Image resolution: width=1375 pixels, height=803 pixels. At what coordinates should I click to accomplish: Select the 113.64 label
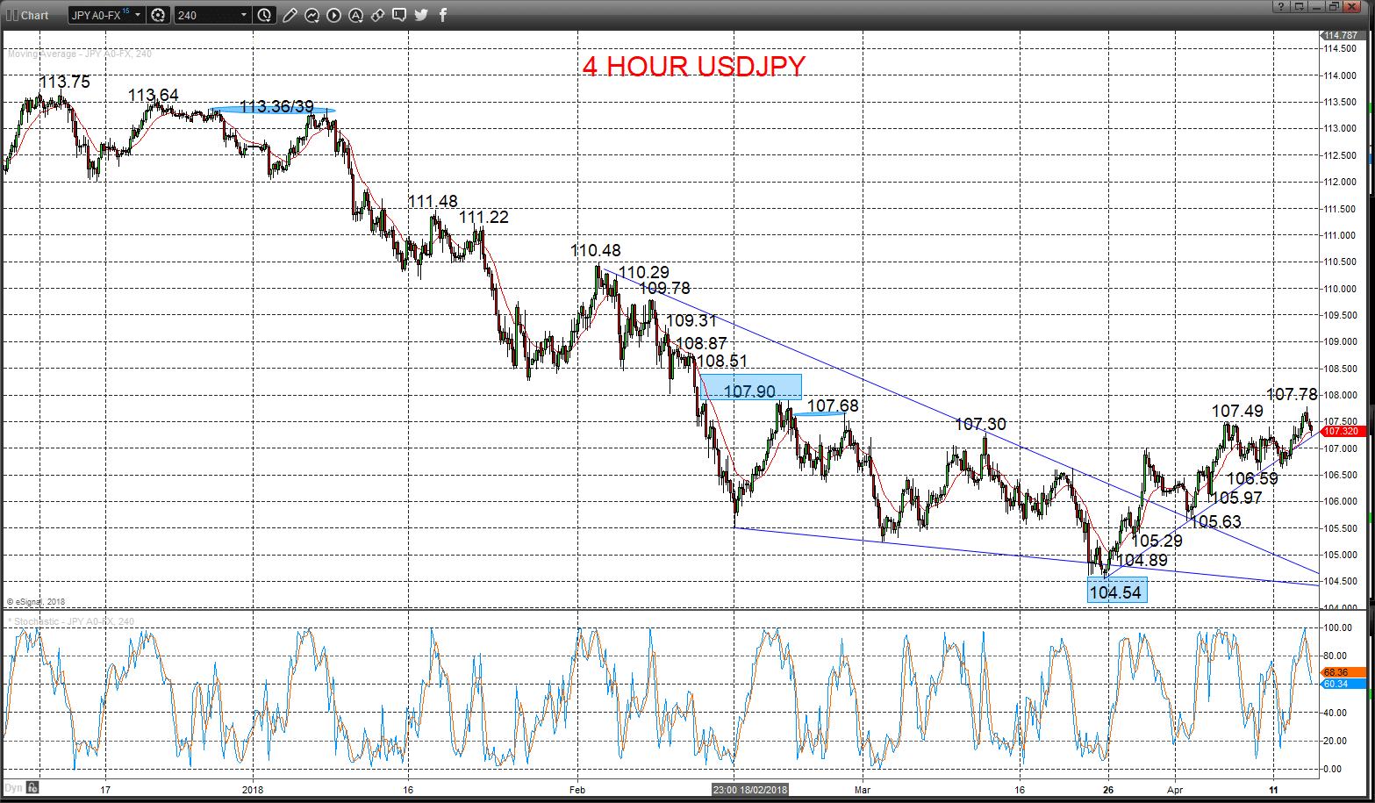coord(154,96)
